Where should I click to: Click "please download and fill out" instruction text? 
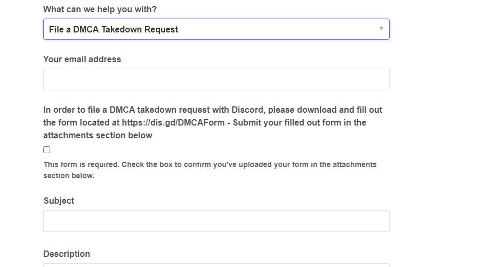[325, 110]
